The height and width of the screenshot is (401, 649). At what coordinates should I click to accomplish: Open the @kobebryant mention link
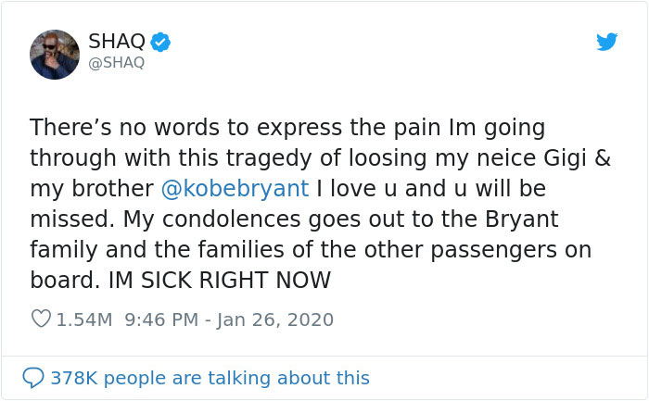click(x=235, y=188)
